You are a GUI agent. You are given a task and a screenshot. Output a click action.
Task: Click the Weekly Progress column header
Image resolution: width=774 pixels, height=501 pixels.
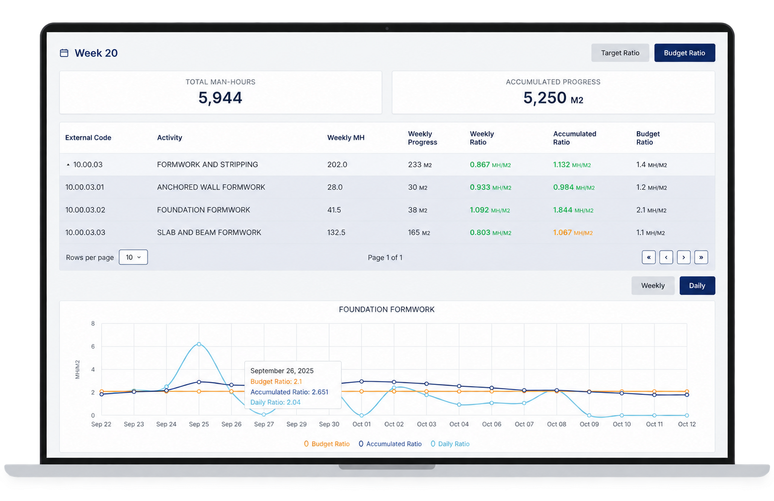(x=422, y=138)
